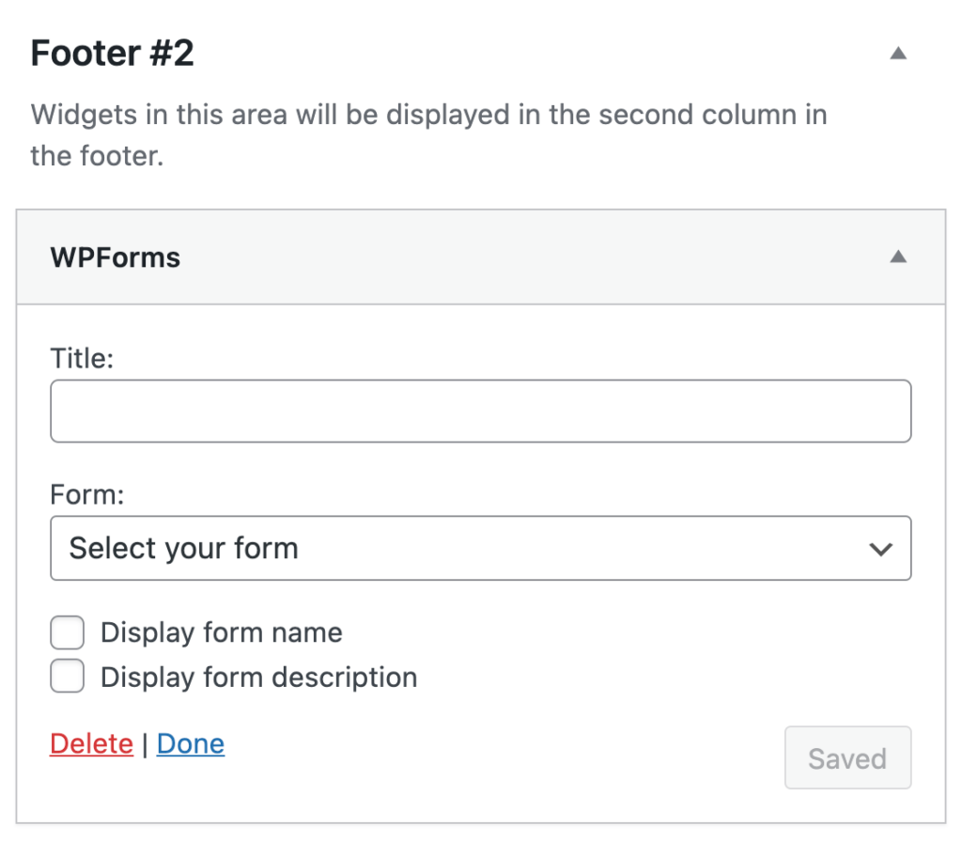Viewport: 962px width, 842px height.
Task: Click the Saved button
Action: coord(846,758)
